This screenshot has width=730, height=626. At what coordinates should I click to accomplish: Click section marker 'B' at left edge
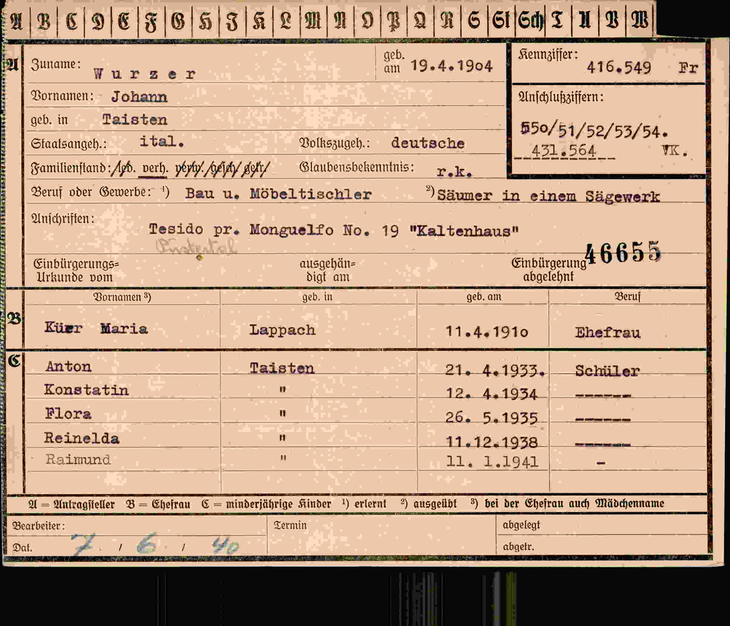(x=14, y=318)
